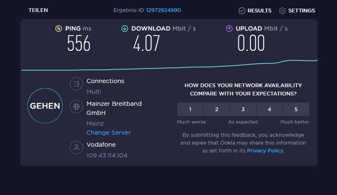Open result ID 12972924990 link
This screenshot has height=195, width=337.
[x=164, y=10]
